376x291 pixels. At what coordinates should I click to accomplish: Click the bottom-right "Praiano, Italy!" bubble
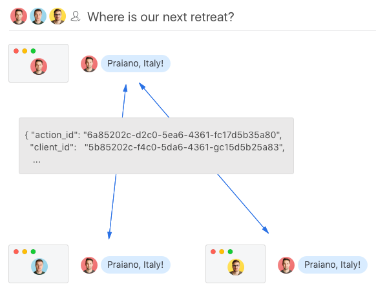click(x=333, y=265)
